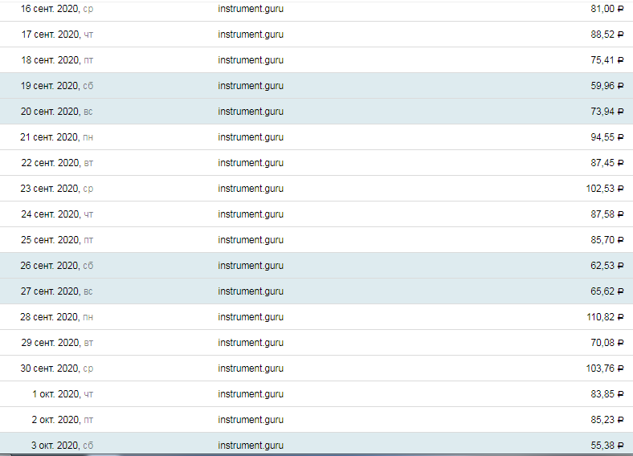Click instrument.guru in the 21 сент. row

click(251, 137)
